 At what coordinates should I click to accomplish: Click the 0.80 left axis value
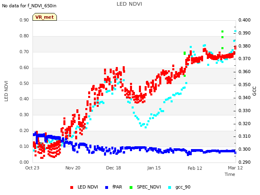pyautogui.click(x=24, y=36)
